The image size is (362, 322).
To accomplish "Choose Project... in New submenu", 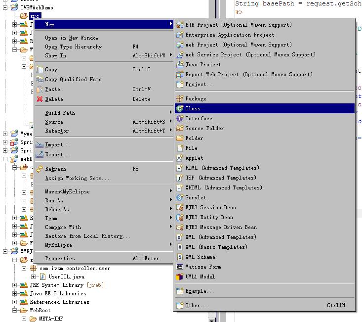I will [x=265, y=85].
